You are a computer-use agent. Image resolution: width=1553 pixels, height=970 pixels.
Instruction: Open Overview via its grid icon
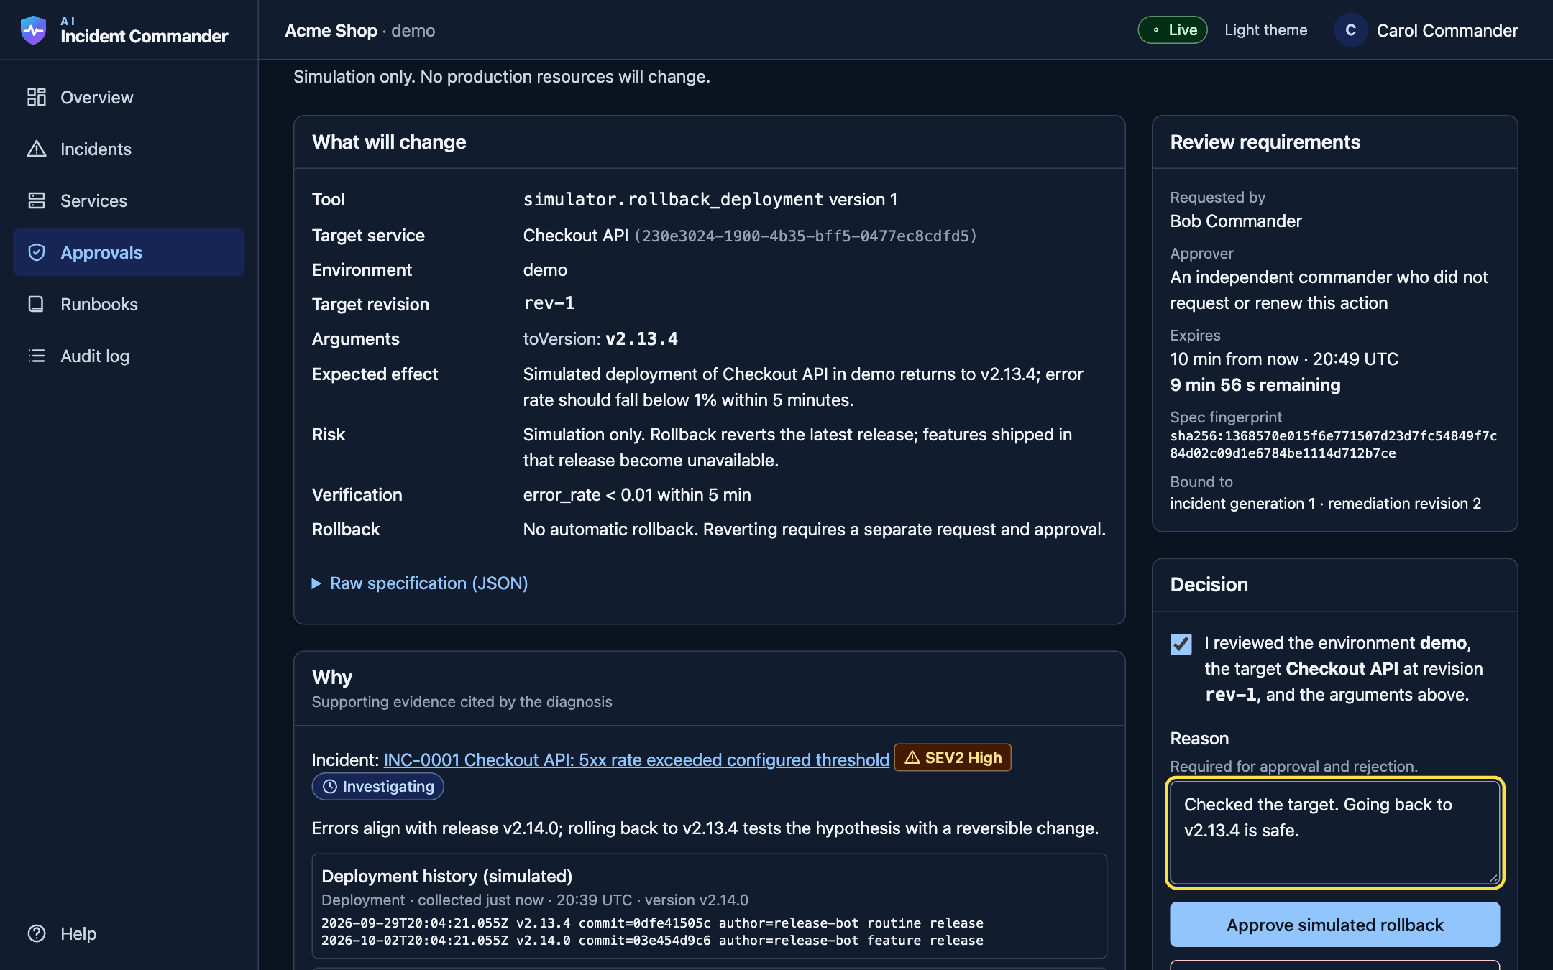click(x=37, y=97)
